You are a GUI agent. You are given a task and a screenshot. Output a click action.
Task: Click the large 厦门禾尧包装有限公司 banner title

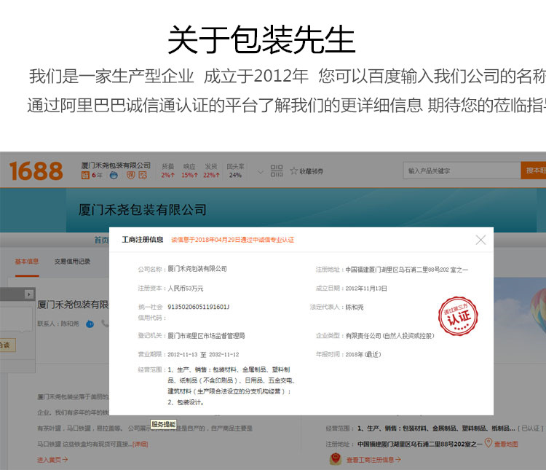tap(143, 210)
